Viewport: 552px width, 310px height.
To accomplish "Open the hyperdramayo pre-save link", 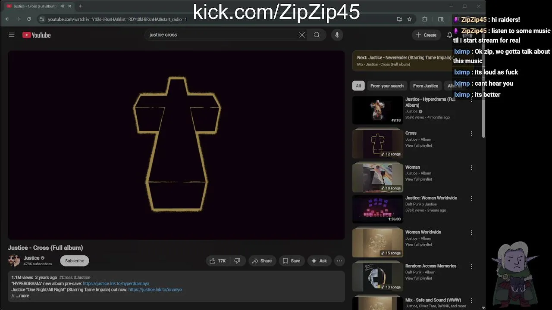I will (116, 284).
